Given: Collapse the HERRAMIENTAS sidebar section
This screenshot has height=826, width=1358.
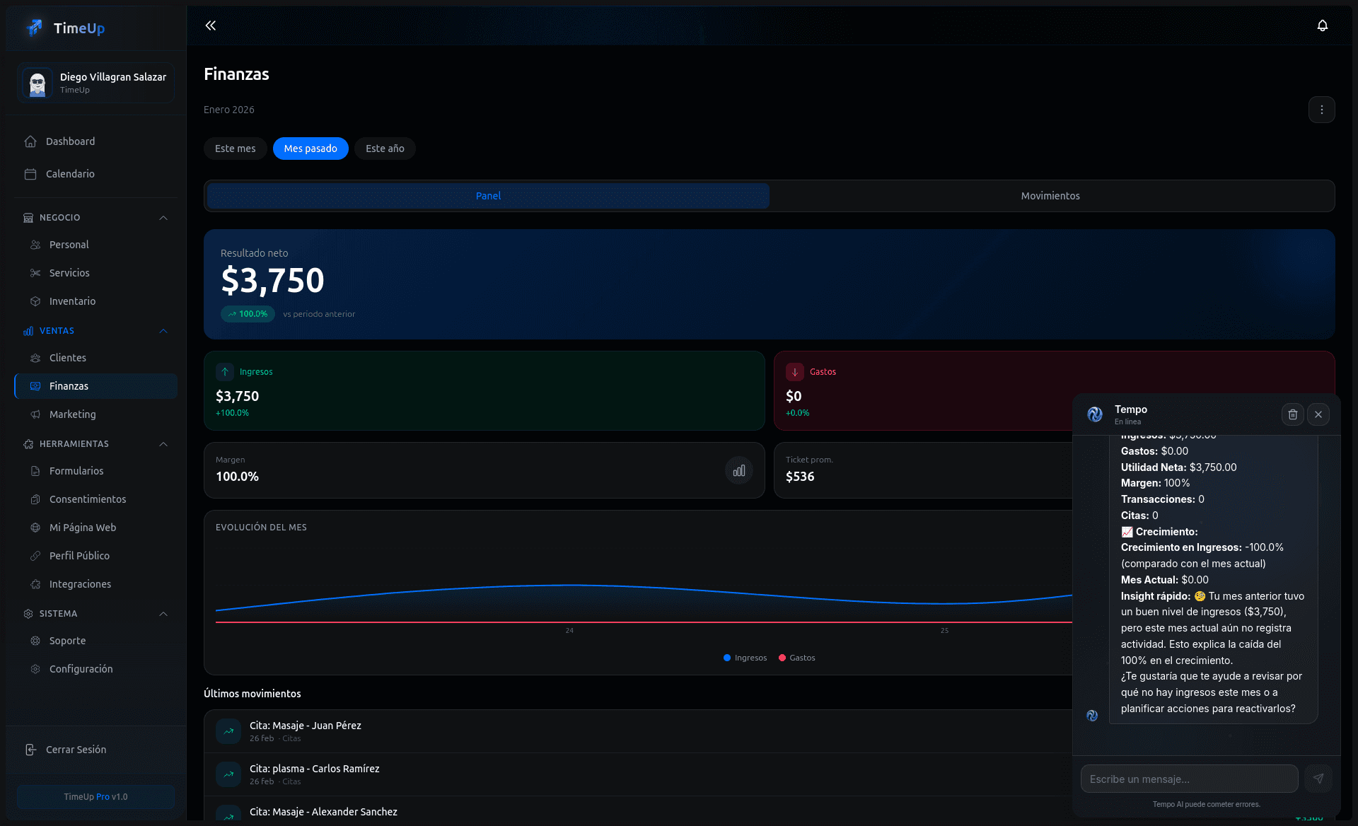Looking at the screenshot, I should [163, 444].
